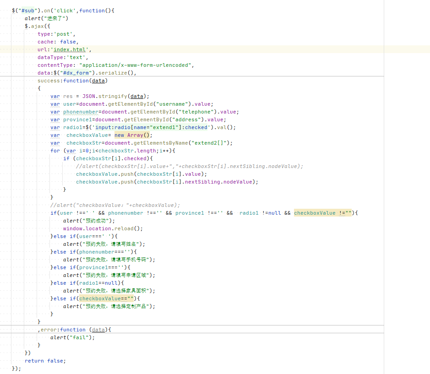This screenshot has width=430, height=374.
Task: Click the else if(user===' ') line
Action: (84, 236)
